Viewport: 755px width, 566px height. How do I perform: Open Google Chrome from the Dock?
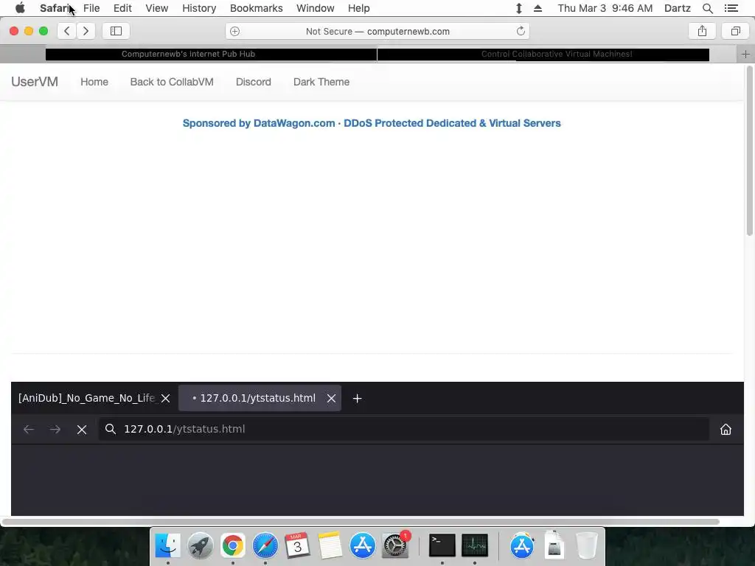pyautogui.click(x=232, y=545)
